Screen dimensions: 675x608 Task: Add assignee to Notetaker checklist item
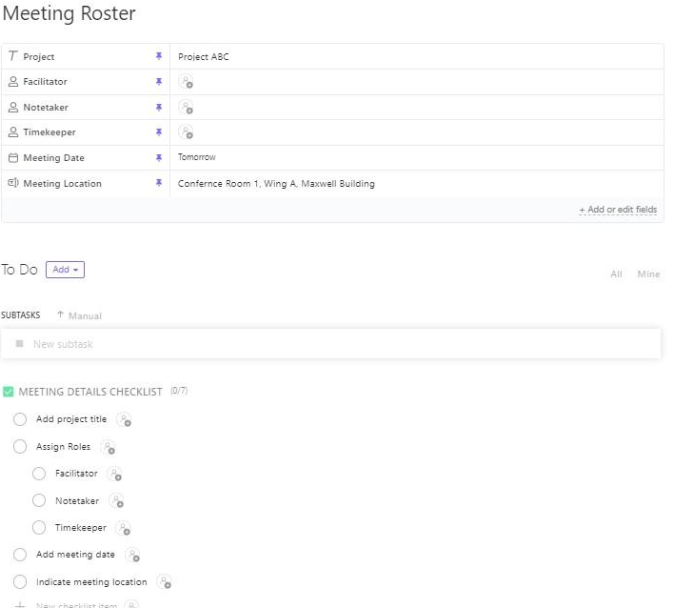[x=116, y=500]
